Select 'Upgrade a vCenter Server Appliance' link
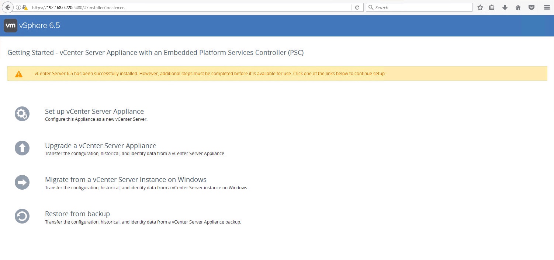The width and height of the screenshot is (554, 260). pyautogui.click(x=100, y=145)
